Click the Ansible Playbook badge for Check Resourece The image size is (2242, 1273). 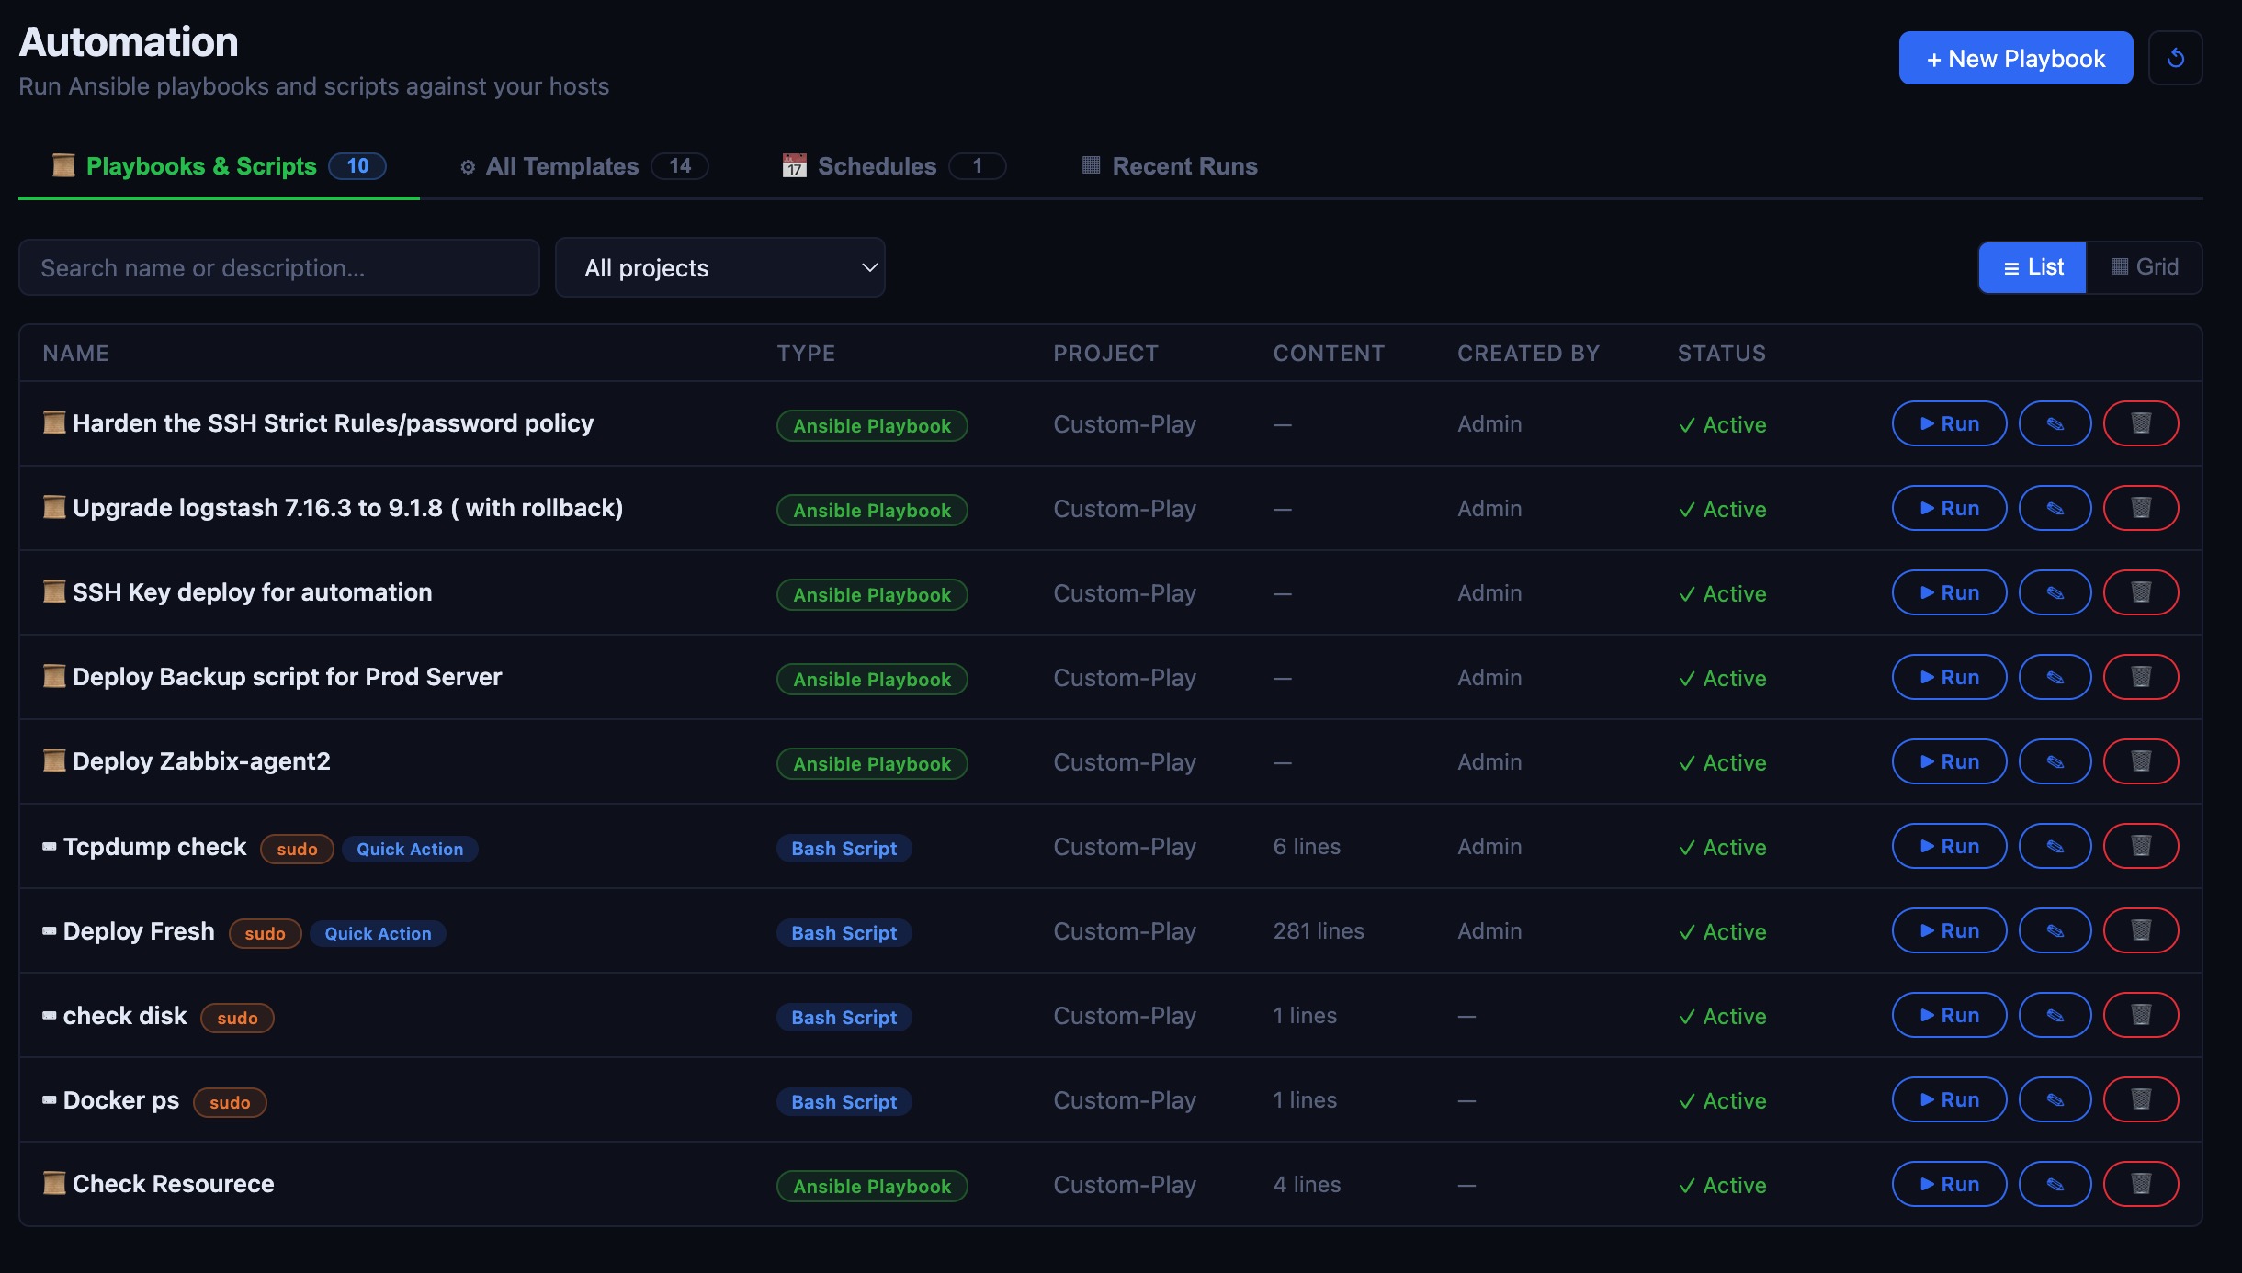pyautogui.click(x=872, y=1186)
